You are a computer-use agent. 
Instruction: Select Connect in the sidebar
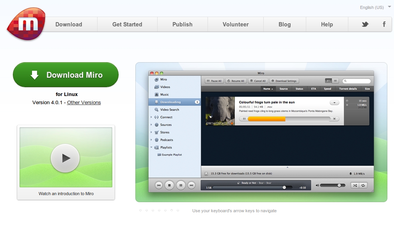point(166,117)
